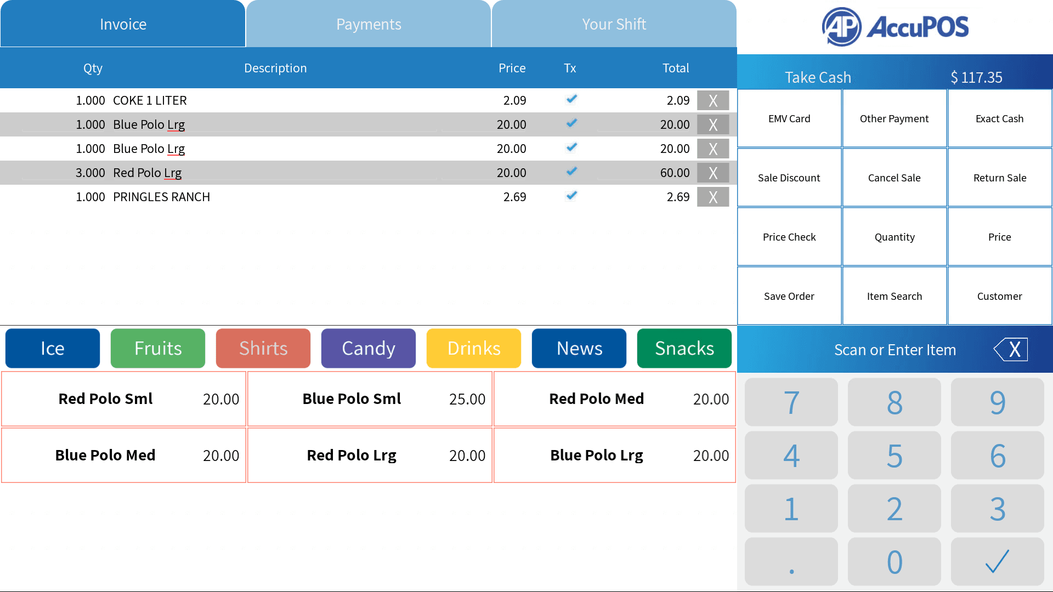Open the Shirts category
The width and height of the screenshot is (1053, 592).
tap(263, 348)
